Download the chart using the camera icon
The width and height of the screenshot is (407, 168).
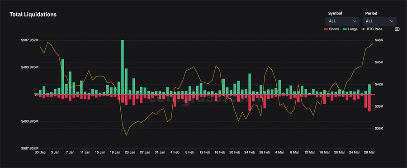(x=397, y=29)
